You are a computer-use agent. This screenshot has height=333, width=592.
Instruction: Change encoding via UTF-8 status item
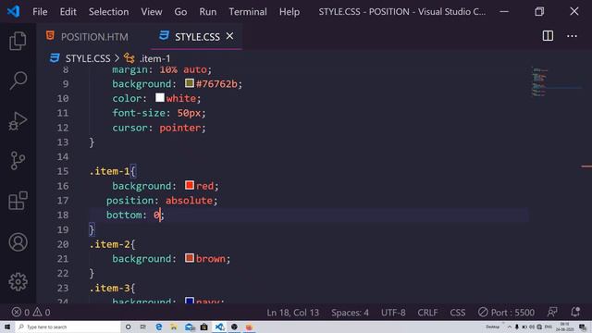393,313
